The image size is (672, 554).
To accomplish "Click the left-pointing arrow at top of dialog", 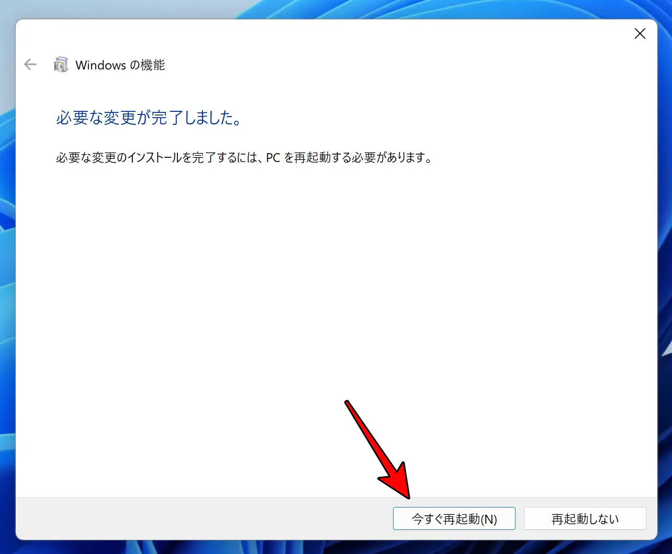I will tap(30, 64).
